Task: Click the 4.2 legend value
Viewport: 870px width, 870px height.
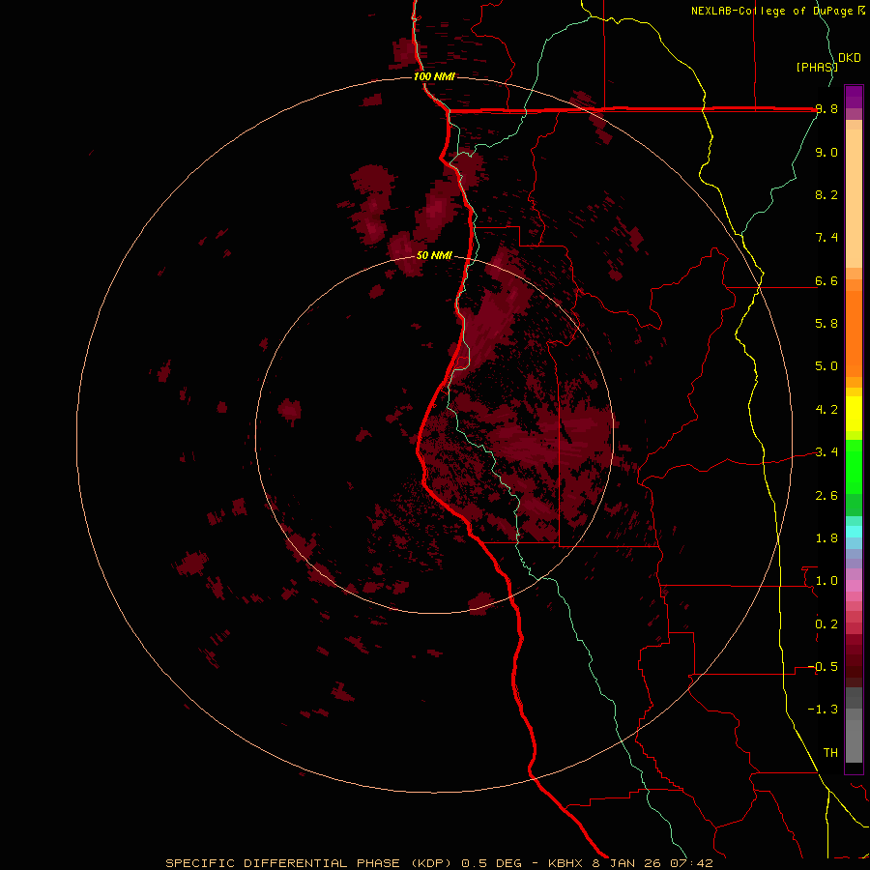Action: pyautogui.click(x=826, y=410)
